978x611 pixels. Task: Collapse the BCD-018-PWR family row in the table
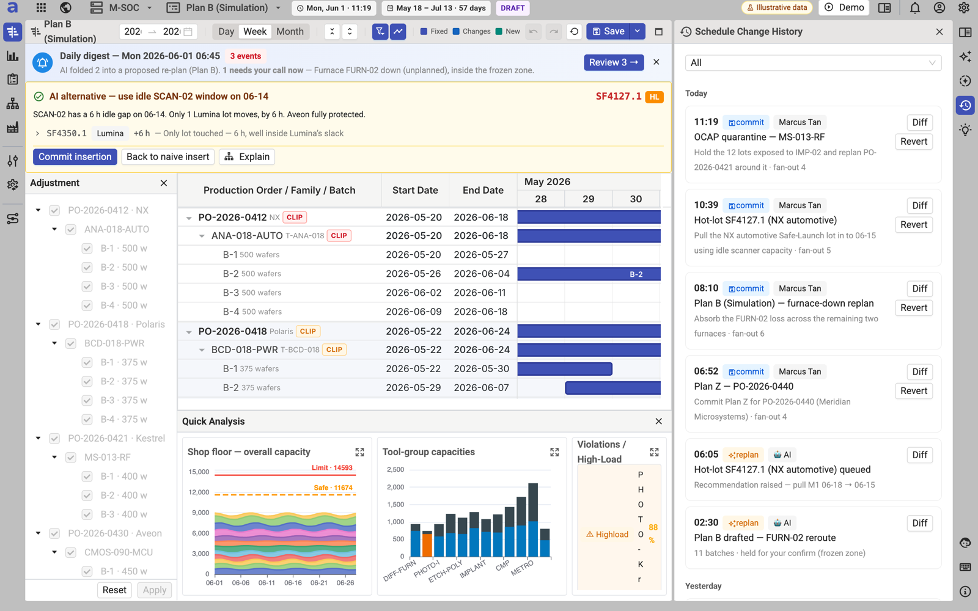click(202, 350)
